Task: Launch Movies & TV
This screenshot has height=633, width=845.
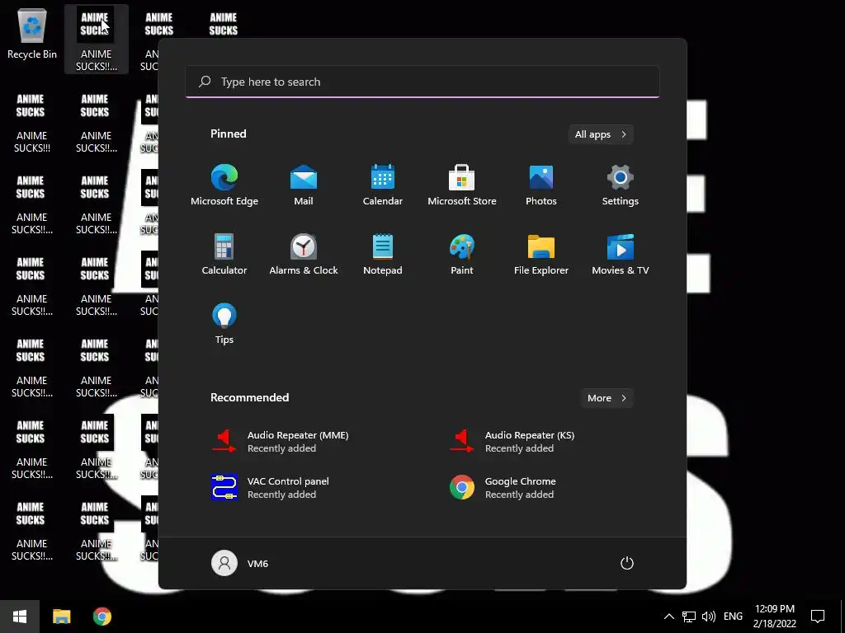Action: click(x=621, y=255)
